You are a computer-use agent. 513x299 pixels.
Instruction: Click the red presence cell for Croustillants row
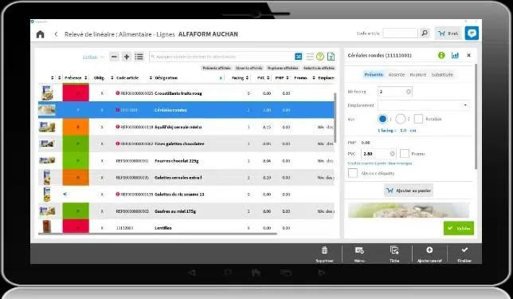coord(76,93)
